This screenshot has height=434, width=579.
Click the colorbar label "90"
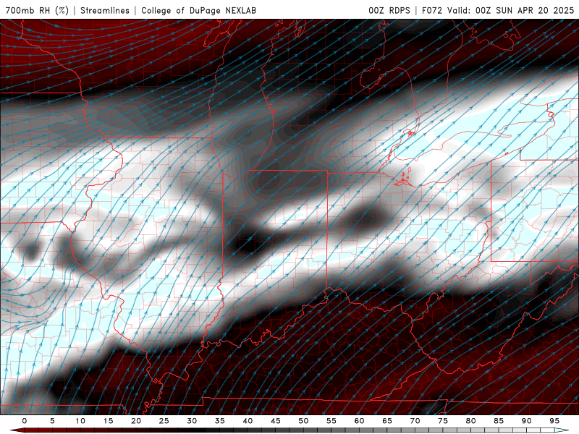tap(526, 421)
